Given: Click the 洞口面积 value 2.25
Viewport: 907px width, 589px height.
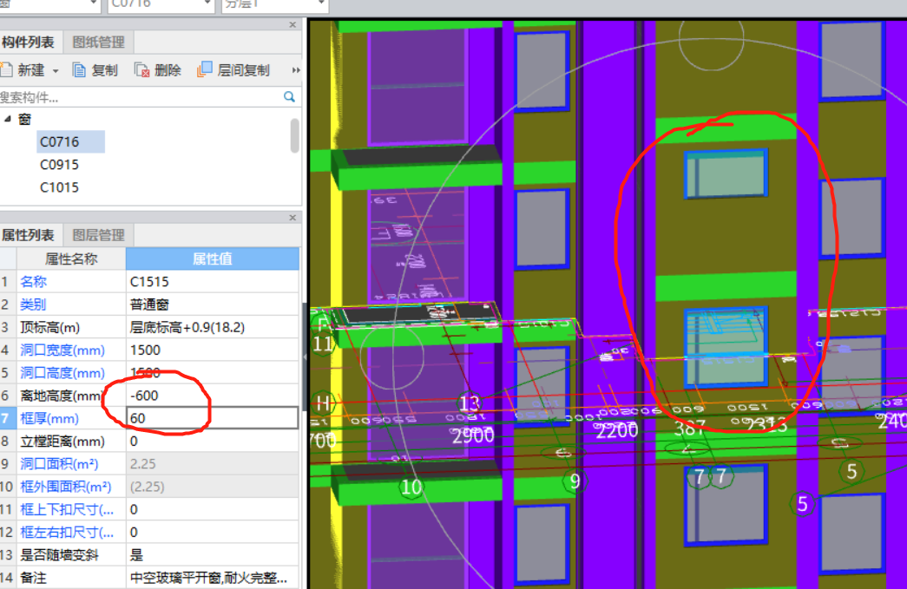Looking at the screenshot, I should click(x=213, y=463).
